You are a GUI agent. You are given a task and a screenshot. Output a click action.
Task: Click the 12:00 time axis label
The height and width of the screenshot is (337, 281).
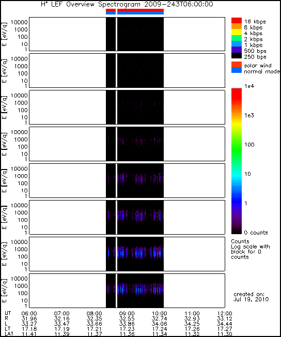point(224,314)
